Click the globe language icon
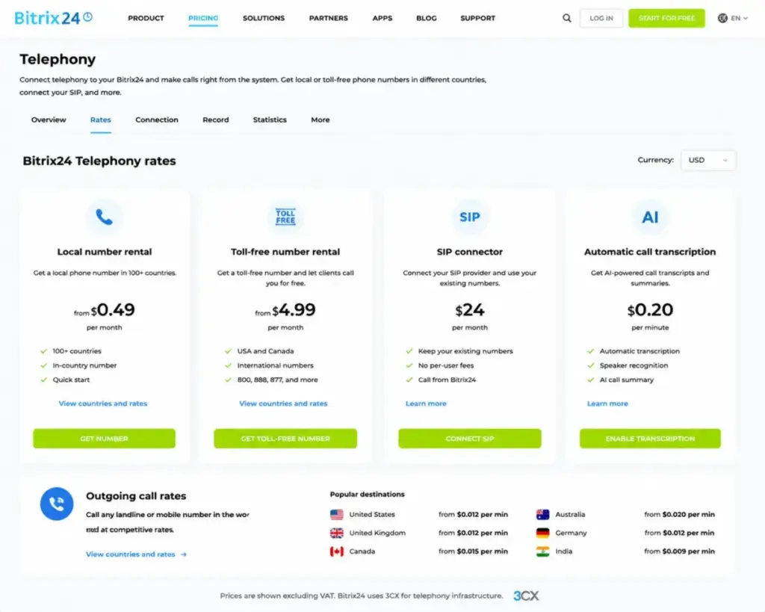This screenshot has height=612, width=765. coord(722,18)
